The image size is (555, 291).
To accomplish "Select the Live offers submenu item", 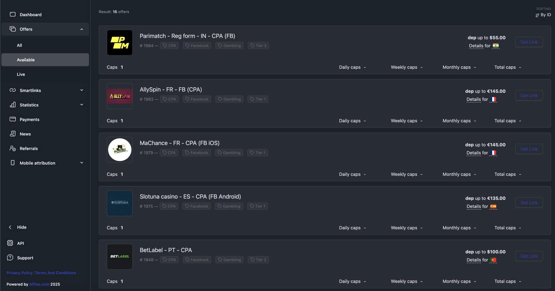I will pyautogui.click(x=21, y=74).
